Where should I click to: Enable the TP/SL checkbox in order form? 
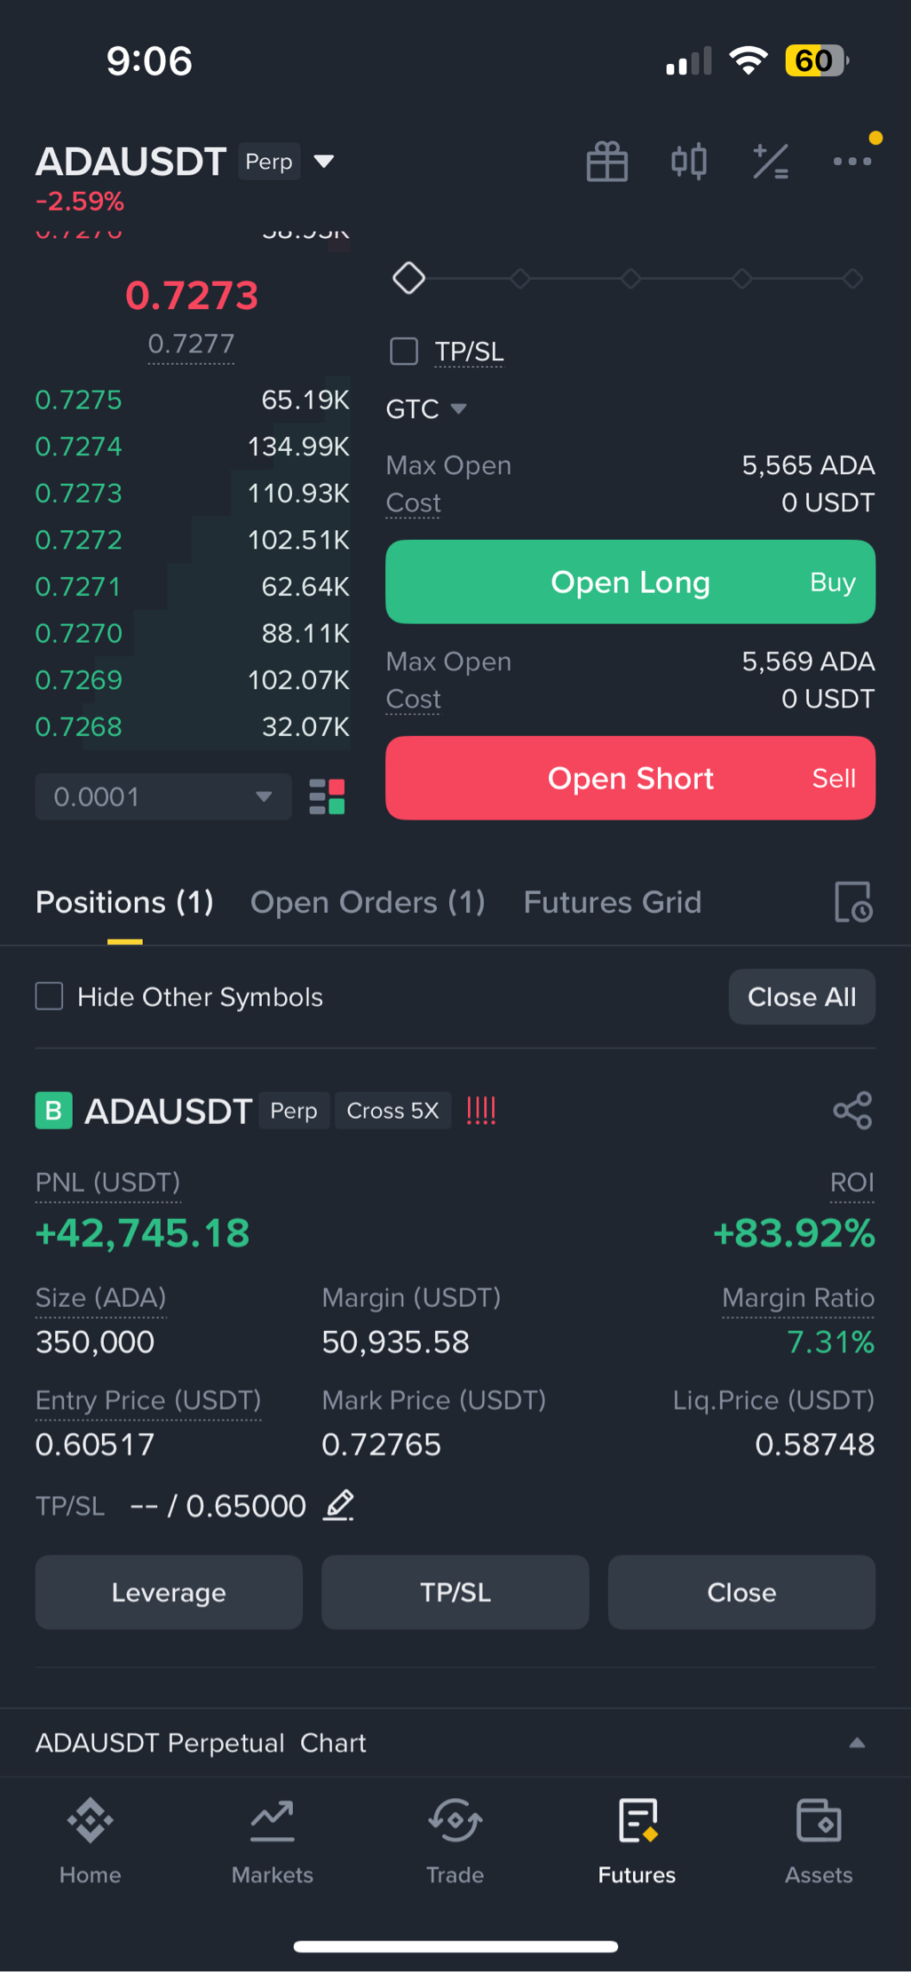[404, 352]
